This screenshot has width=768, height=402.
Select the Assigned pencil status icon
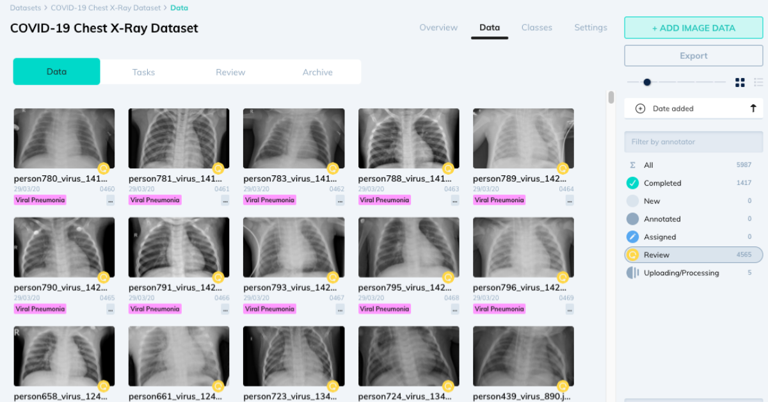(637, 237)
